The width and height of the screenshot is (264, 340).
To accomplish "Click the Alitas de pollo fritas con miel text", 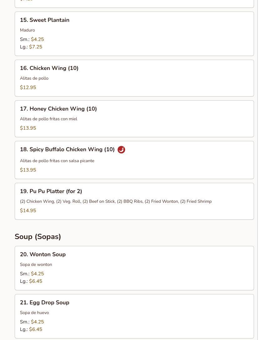I will [48, 119].
